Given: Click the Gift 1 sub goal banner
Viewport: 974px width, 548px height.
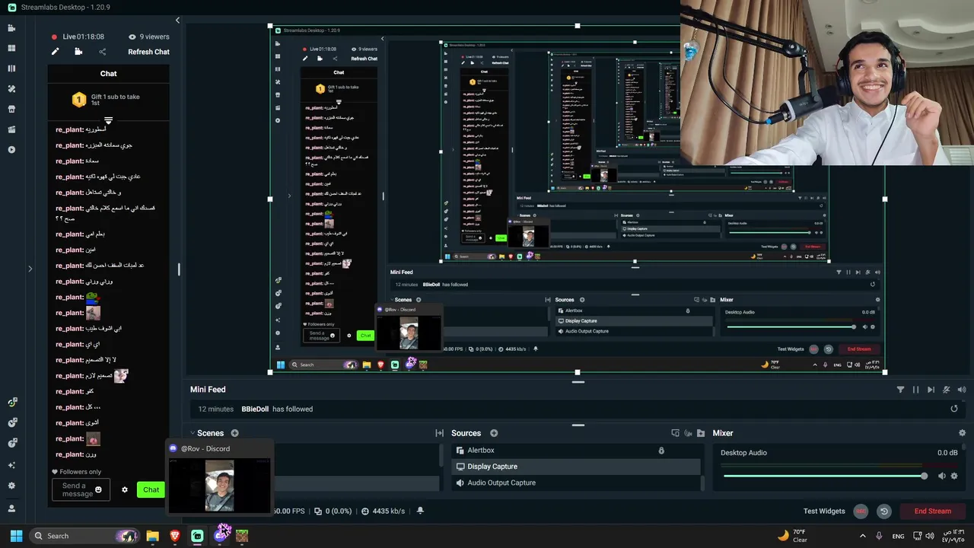Looking at the screenshot, I should coord(108,100).
